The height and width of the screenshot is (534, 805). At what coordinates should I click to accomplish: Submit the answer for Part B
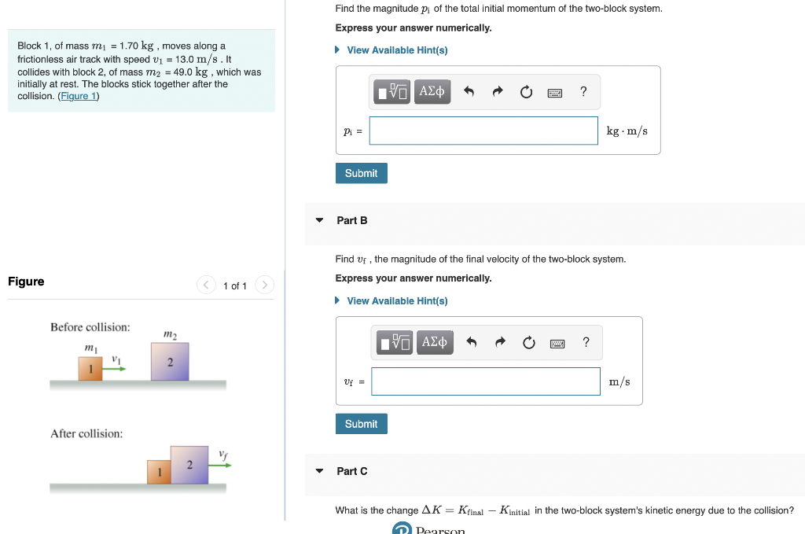(361, 423)
